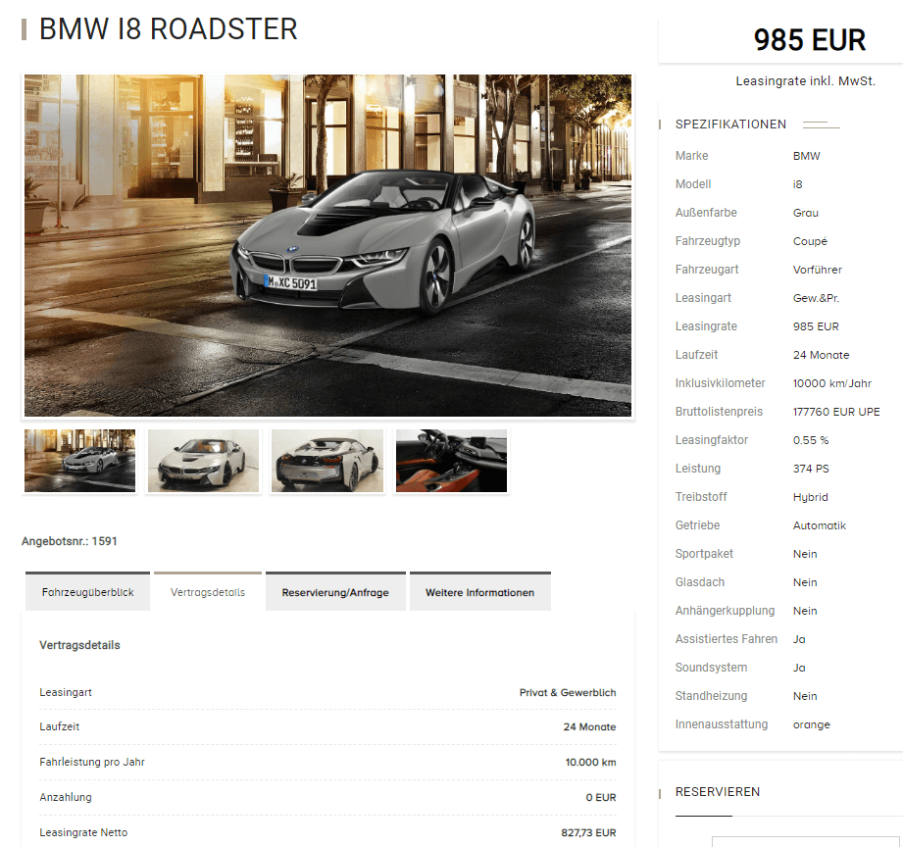Screen dimensions: 903x847
Task: Select the Leasingfaktor value '0.55 %'
Action: pos(811,440)
